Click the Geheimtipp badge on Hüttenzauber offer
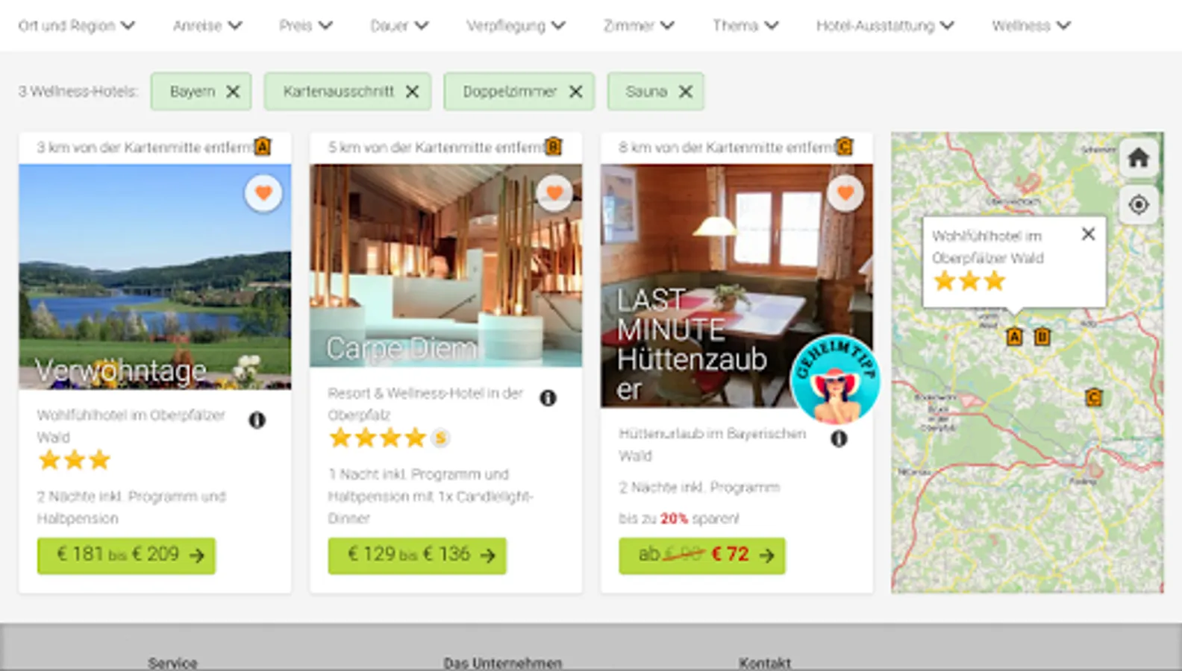 [835, 379]
